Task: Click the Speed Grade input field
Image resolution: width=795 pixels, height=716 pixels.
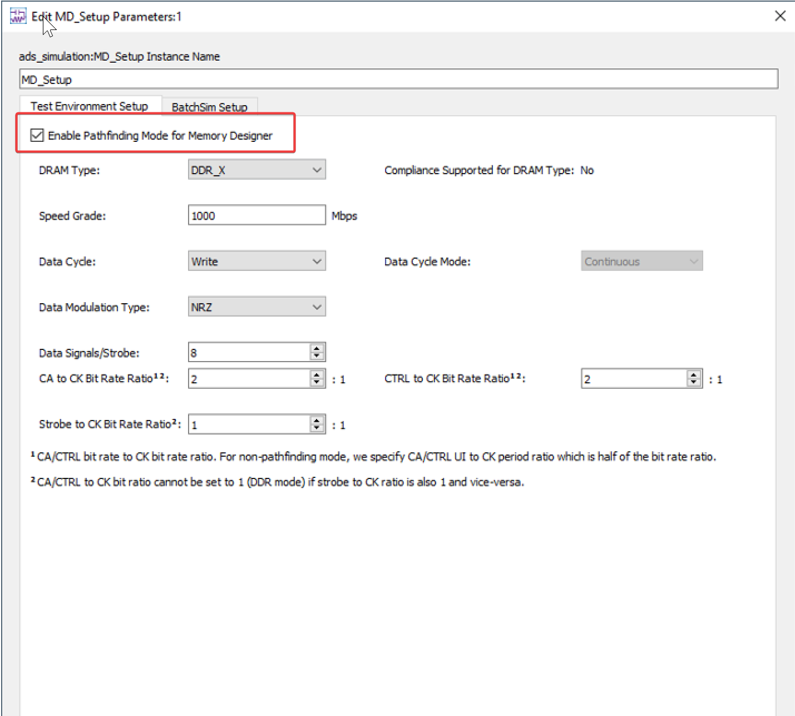Action: [256, 216]
